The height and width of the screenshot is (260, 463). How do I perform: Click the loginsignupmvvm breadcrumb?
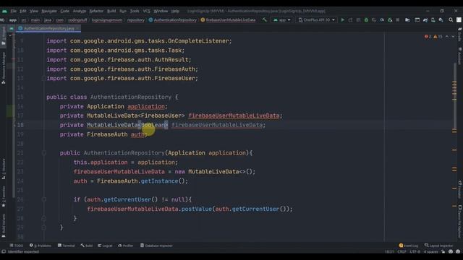[x=107, y=20]
